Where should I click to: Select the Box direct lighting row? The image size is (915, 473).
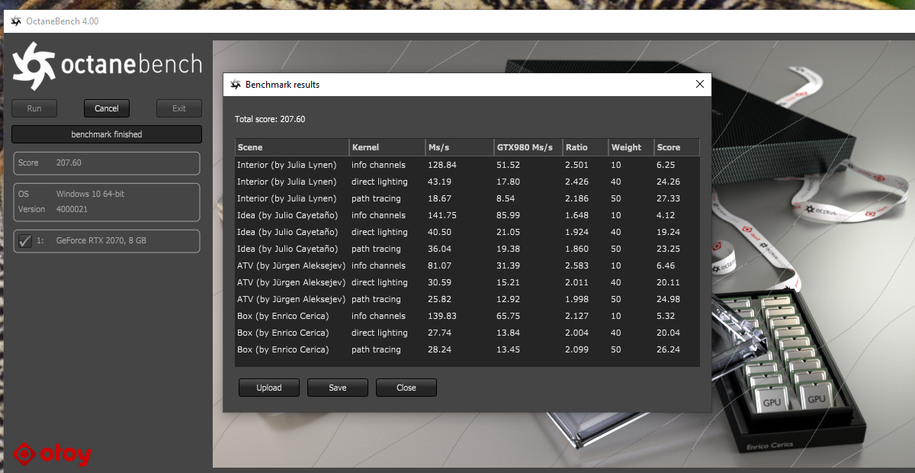[467, 333]
